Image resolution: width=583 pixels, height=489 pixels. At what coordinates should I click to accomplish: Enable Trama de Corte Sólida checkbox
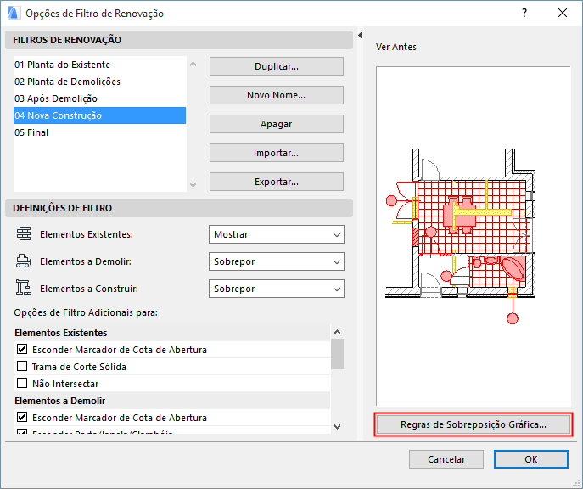tap(22, 366)
